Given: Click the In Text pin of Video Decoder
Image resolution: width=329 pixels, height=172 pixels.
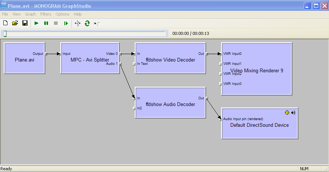Looking at the screenshot, I should 134,64.
